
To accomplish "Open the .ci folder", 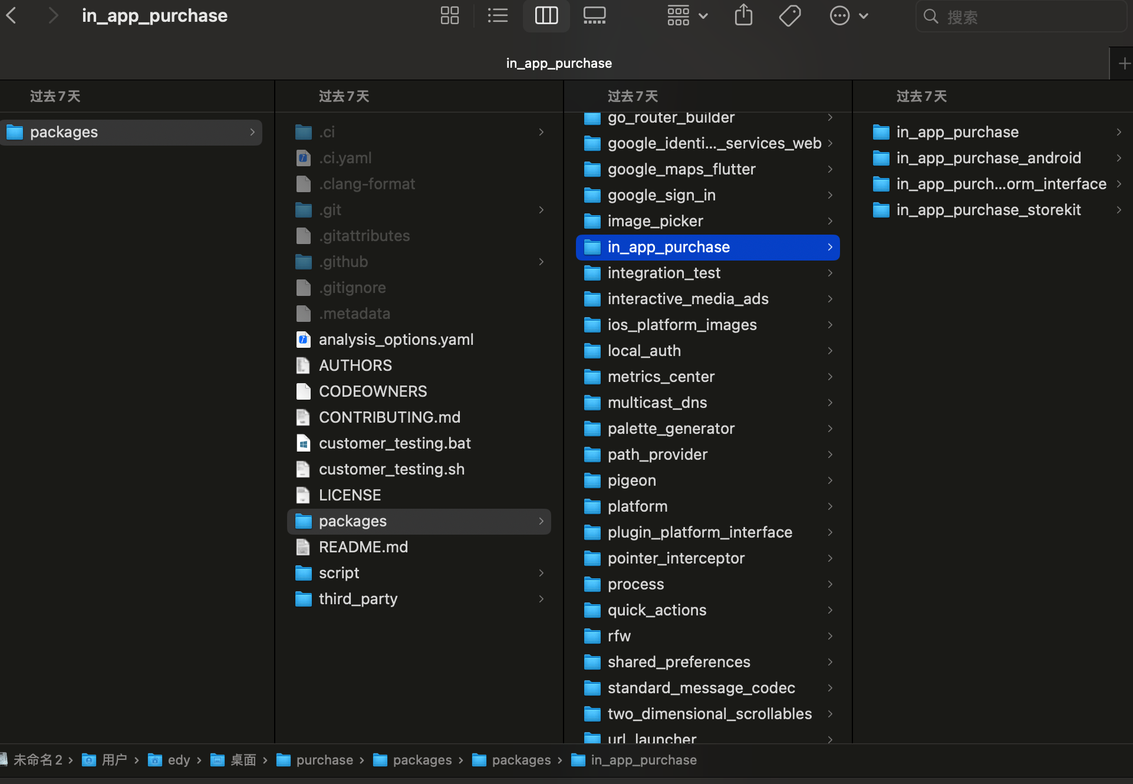I will pos(419,132).
